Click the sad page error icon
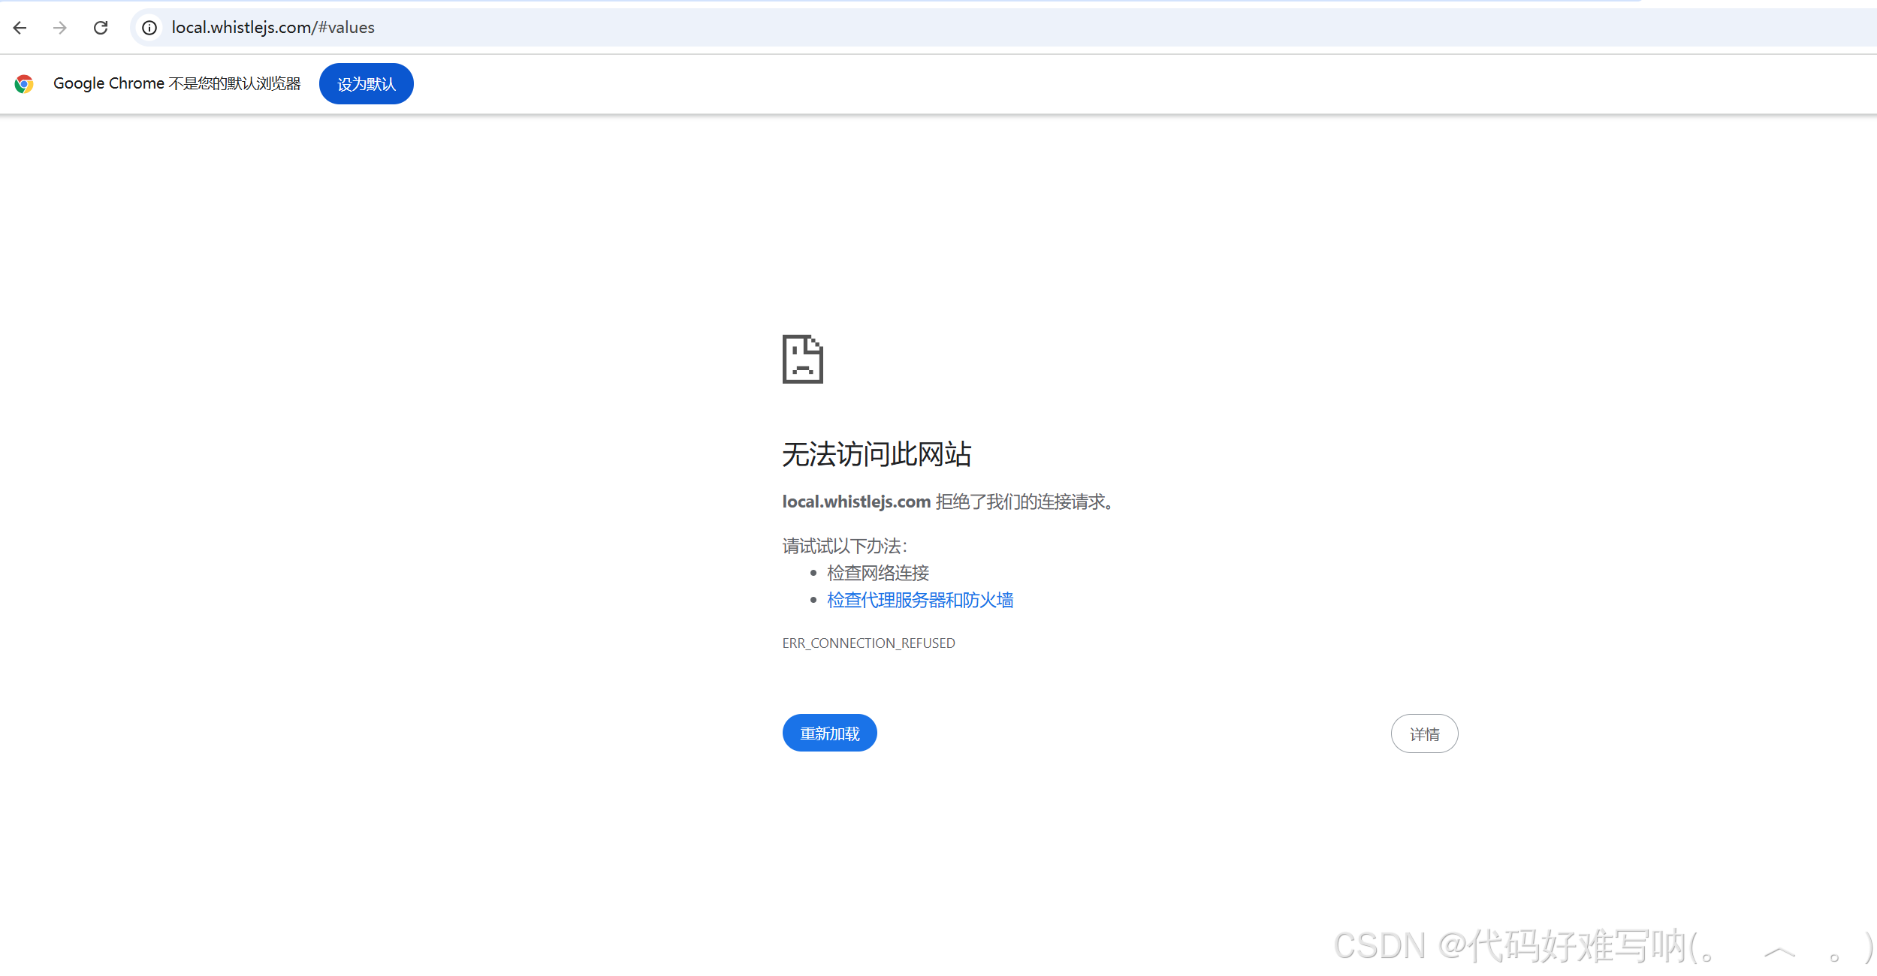 coord(802,359)
